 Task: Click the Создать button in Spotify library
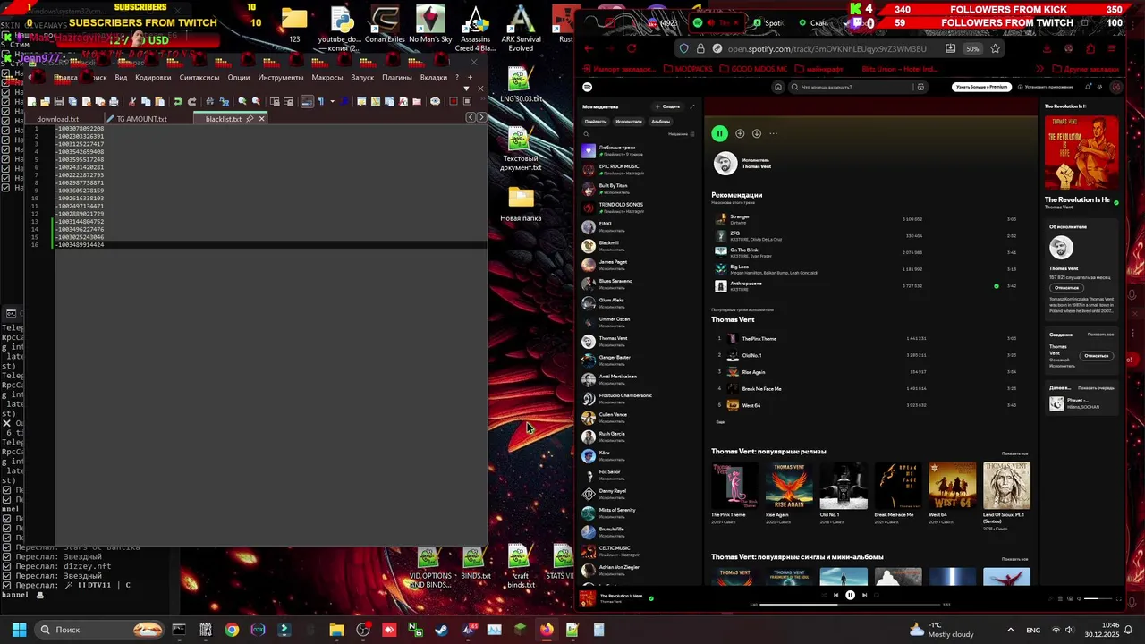[667, 106]
